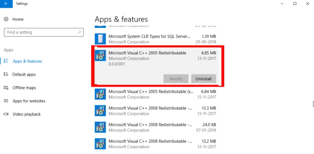Maximize the Settings window

295,4
